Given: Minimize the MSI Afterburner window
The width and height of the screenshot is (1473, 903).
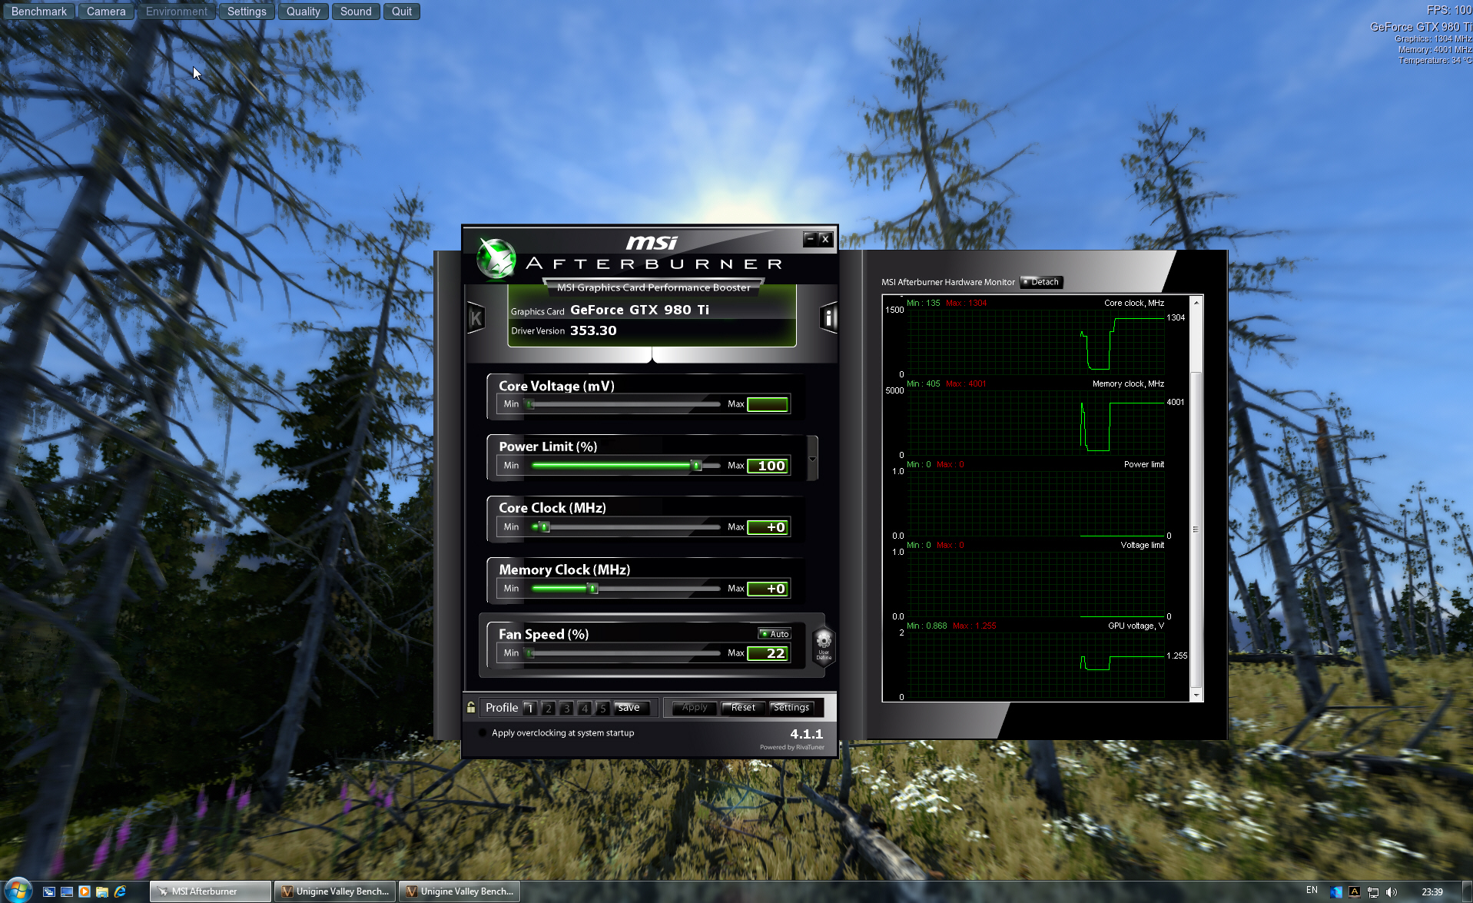Looking at the screenshot, I should 810,239.
